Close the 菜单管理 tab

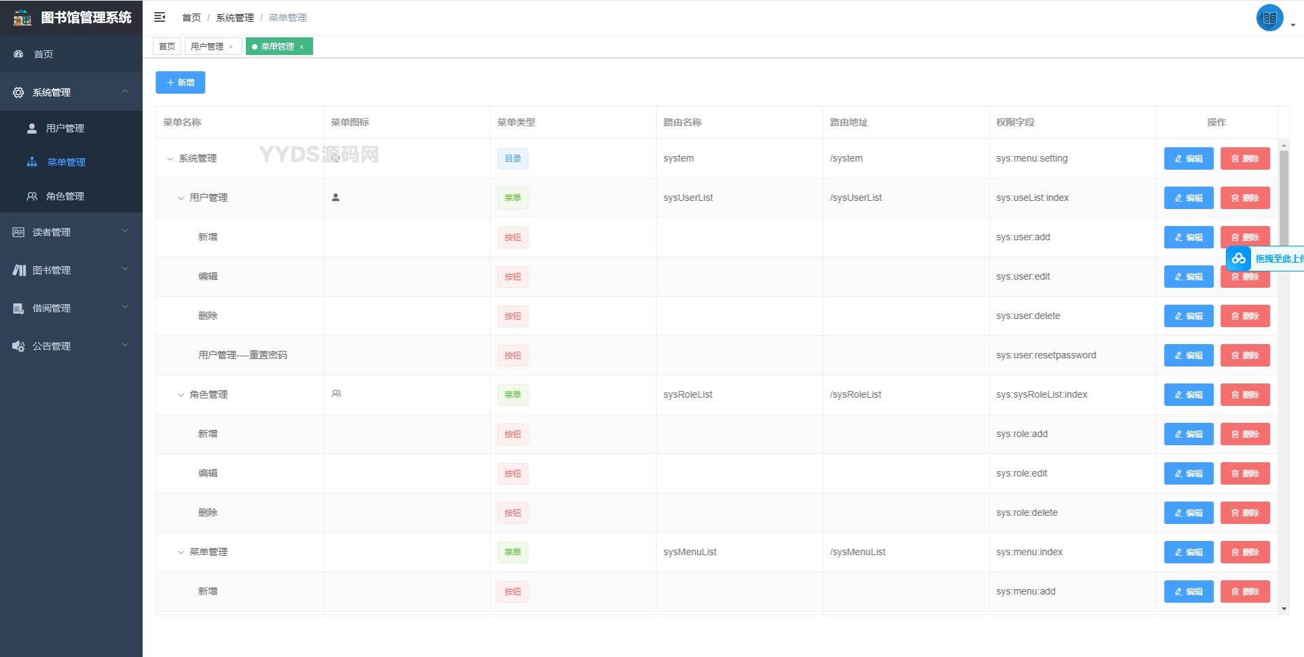coord(302,47)
